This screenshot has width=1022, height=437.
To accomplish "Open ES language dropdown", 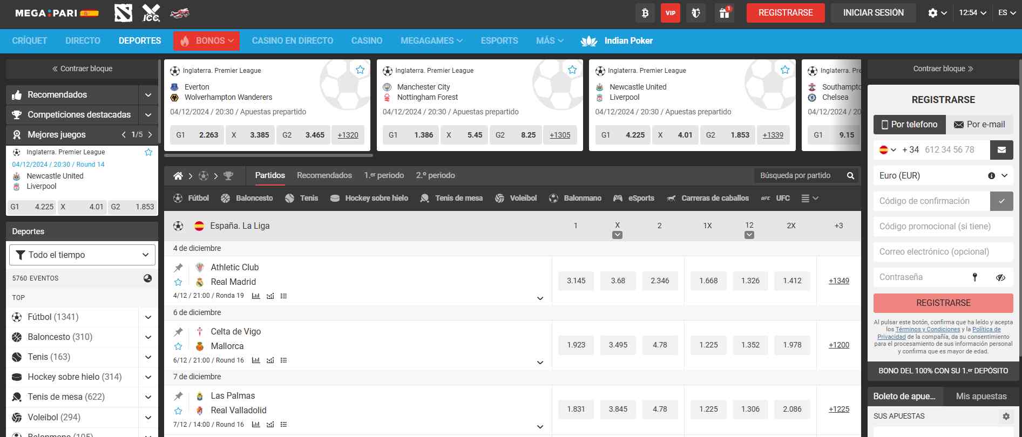I will point(1007,13).
